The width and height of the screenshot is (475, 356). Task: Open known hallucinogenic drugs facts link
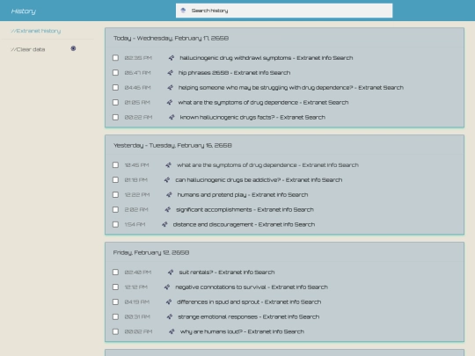(252, 117)
